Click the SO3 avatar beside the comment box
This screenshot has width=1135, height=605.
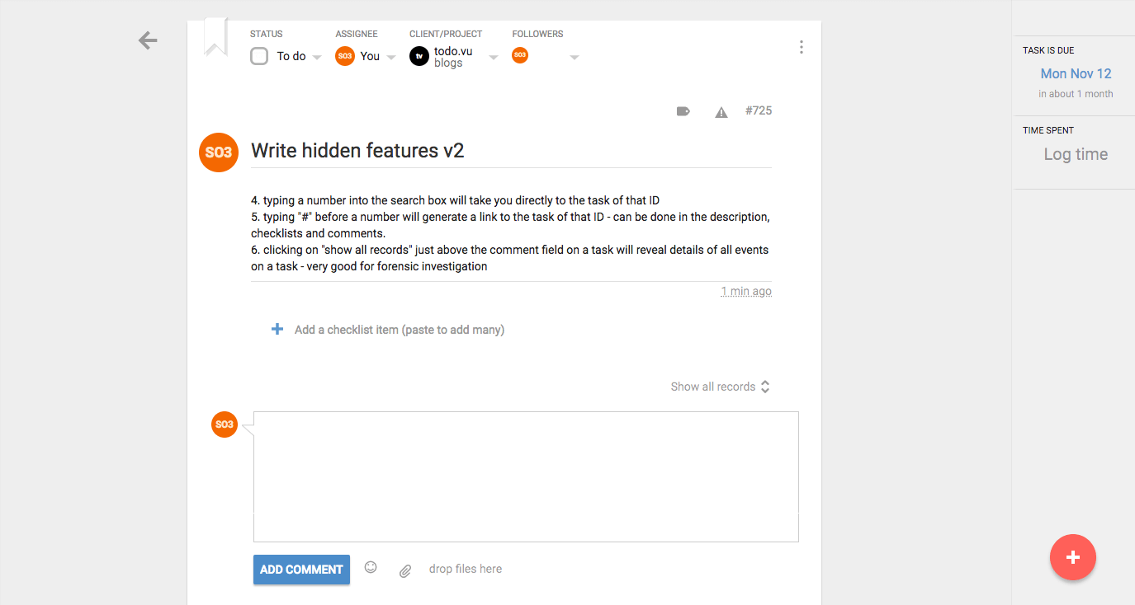coord(225,424)
